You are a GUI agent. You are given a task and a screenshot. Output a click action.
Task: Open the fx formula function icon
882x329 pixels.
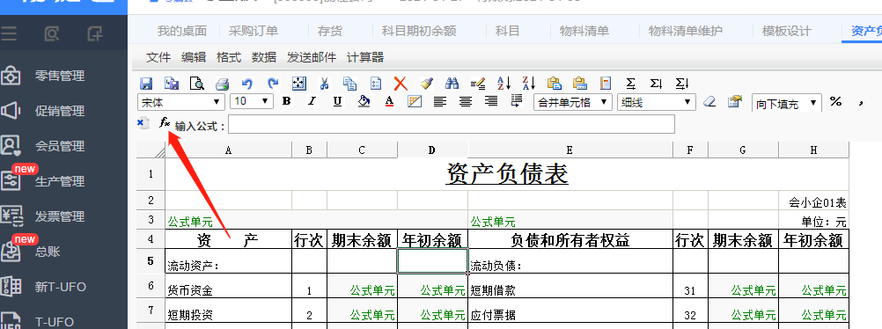click(165, 122)
